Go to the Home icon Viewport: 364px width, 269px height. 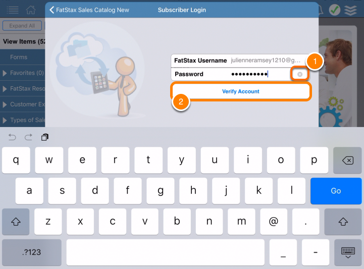pos(31,10)
